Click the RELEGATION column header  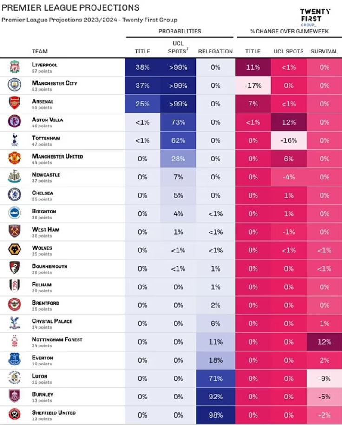coord(215,51)
